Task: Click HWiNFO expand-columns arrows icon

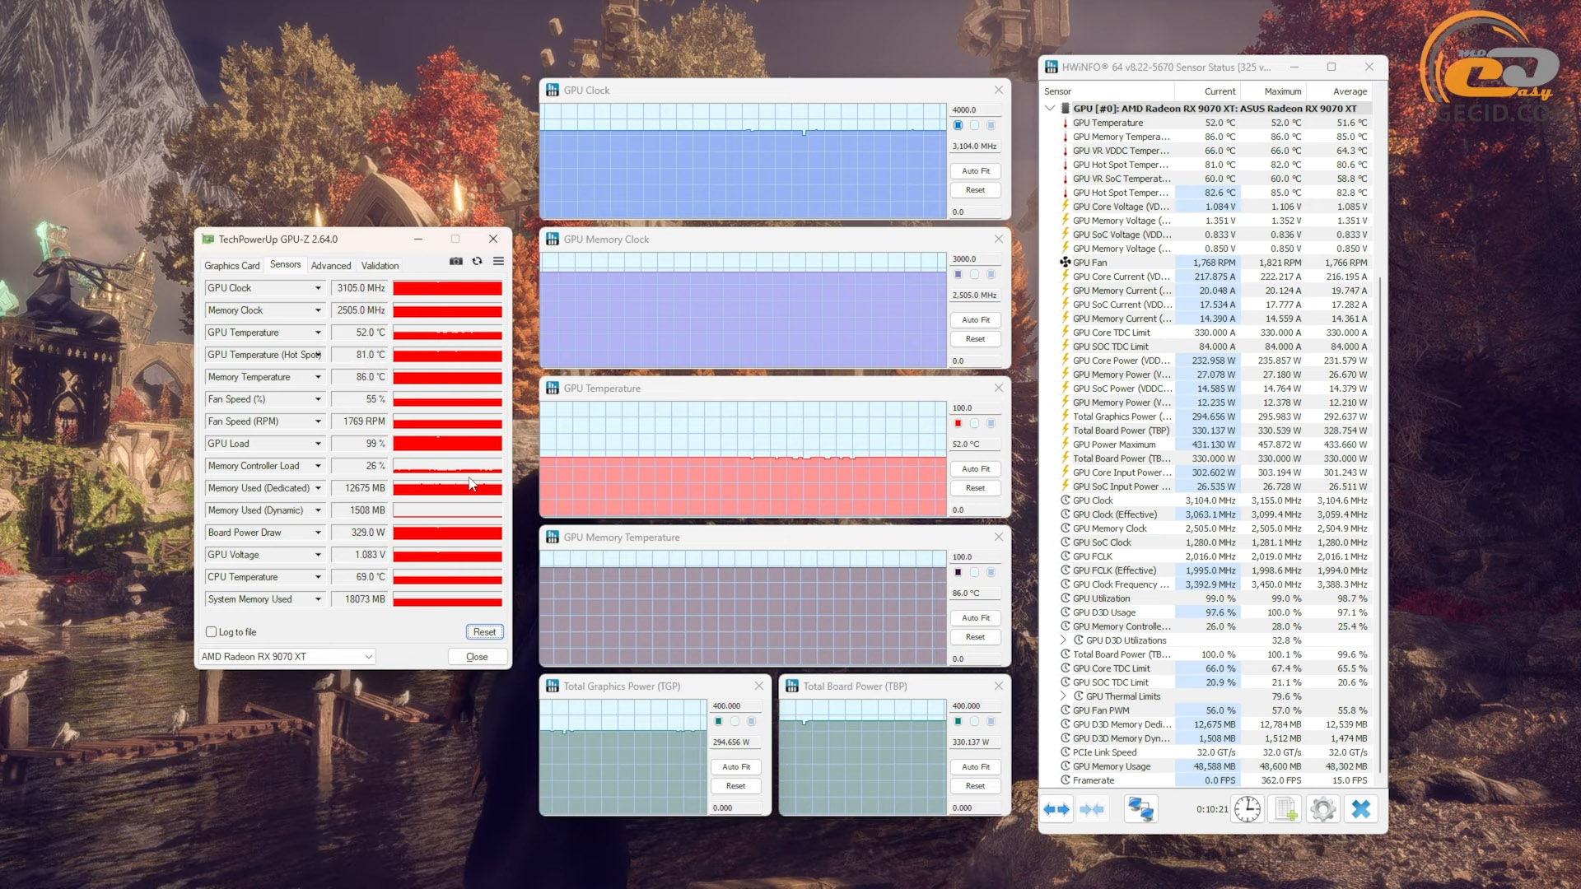Action: coord(1056,809)
